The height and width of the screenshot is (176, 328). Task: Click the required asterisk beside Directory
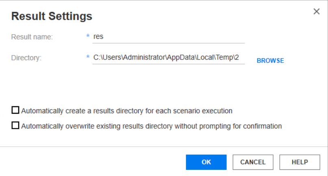(x=88, y=58)
